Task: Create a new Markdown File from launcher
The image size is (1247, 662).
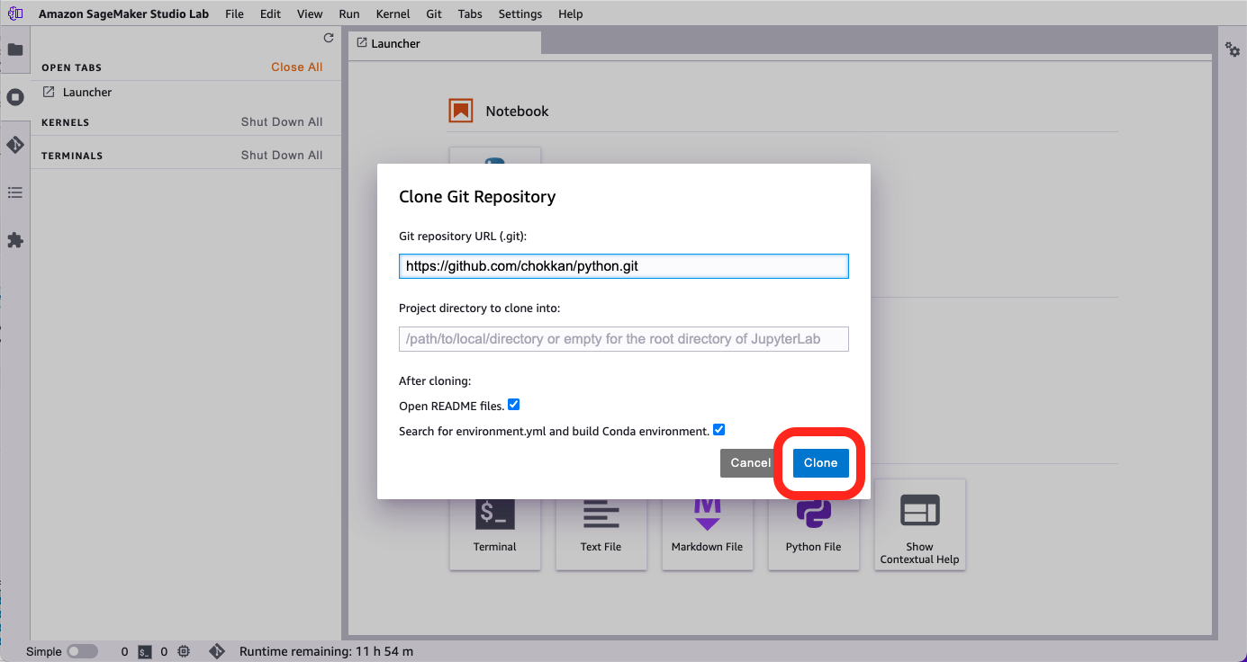Action: point(708,524)
